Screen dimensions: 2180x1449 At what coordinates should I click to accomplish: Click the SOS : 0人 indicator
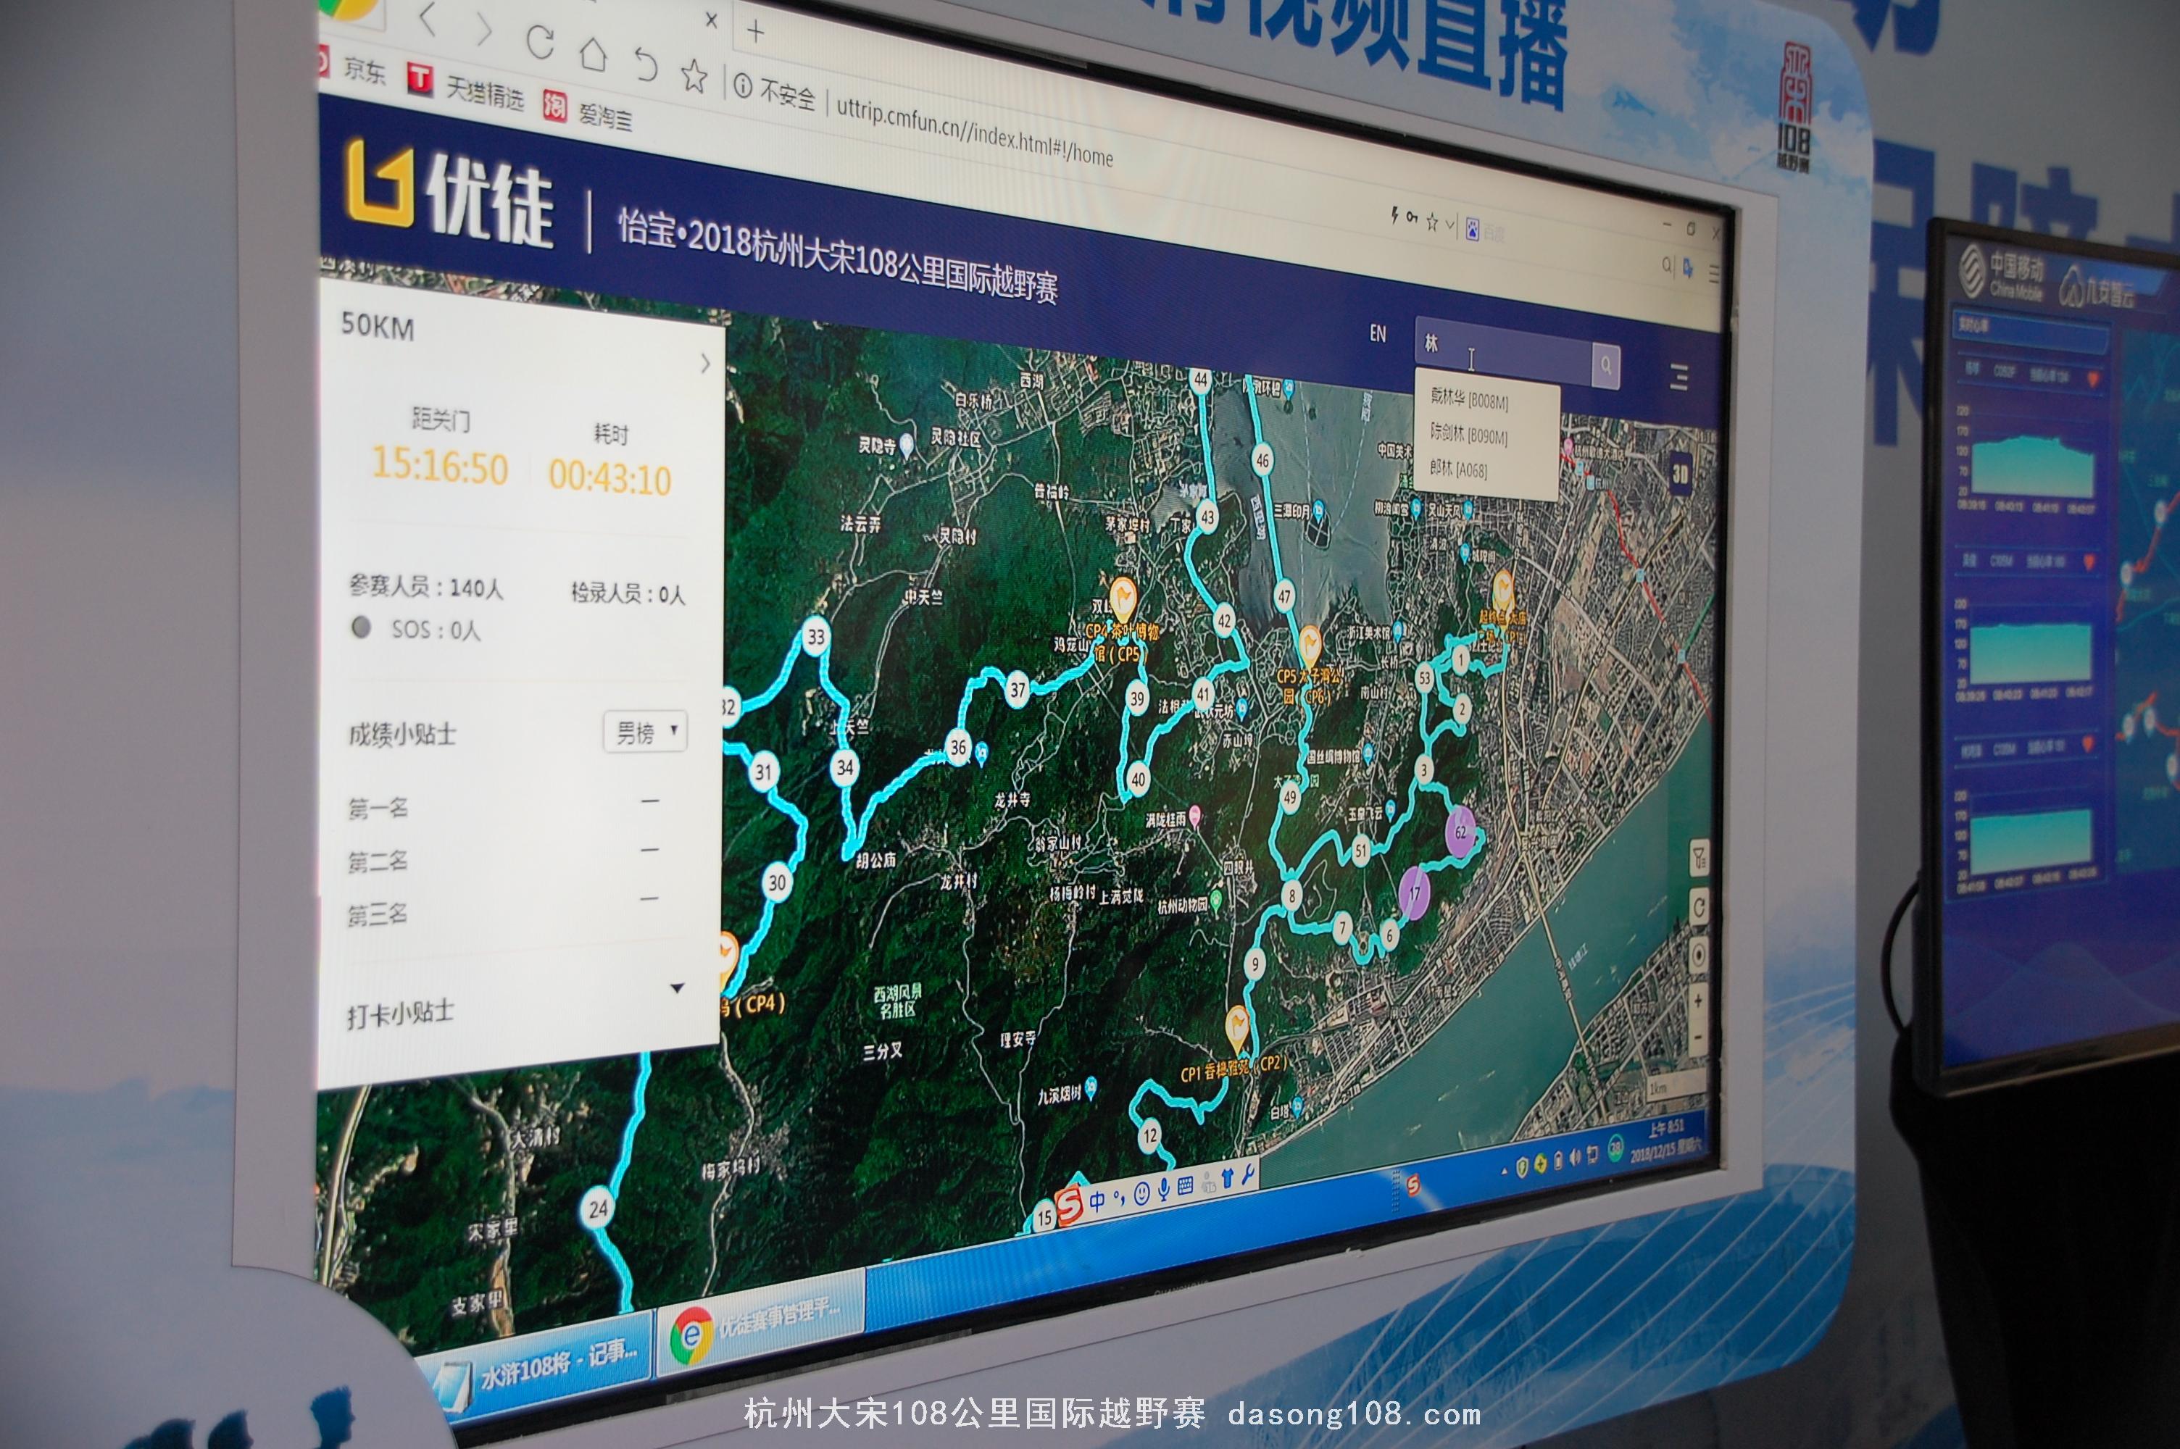click(x=416, y=630)
